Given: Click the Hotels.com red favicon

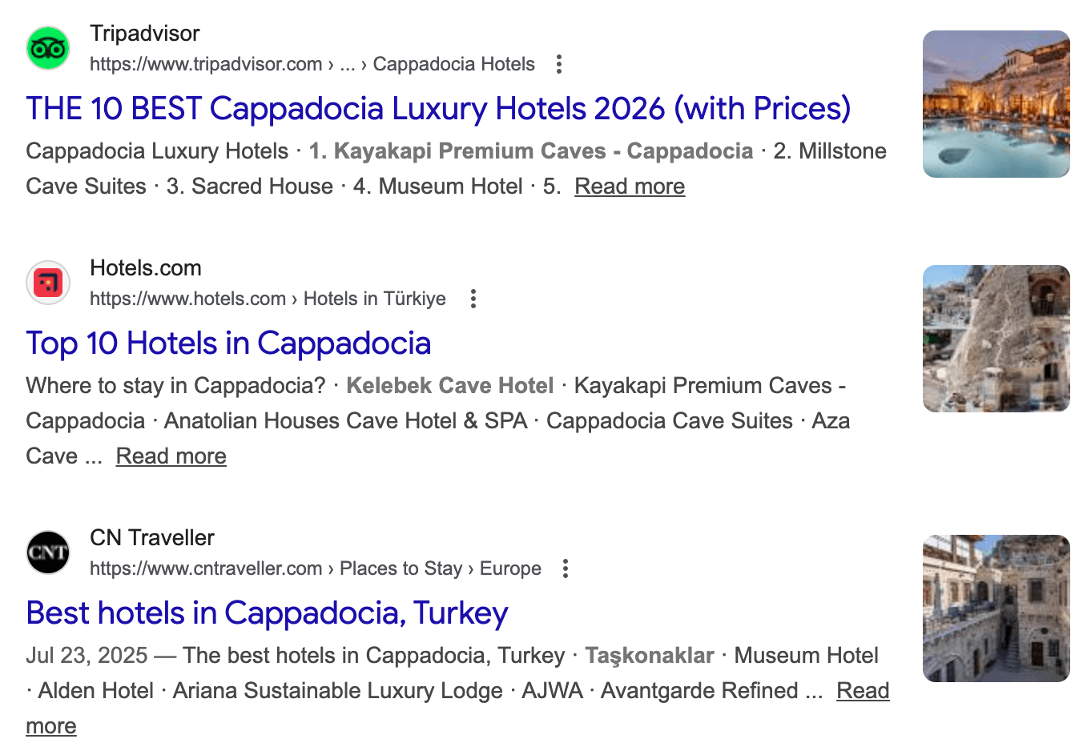Looking at the screenshot, I should 48,283.
